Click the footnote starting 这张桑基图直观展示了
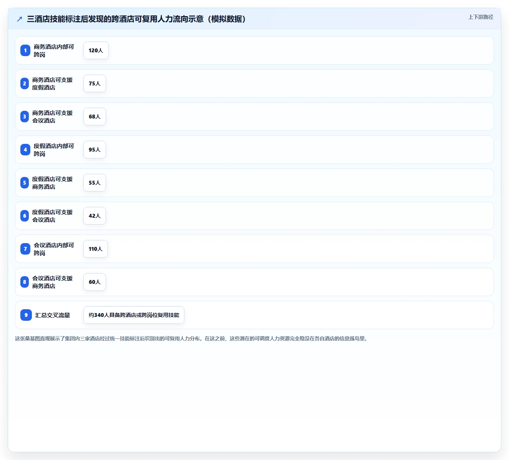 tap(192, 338)
